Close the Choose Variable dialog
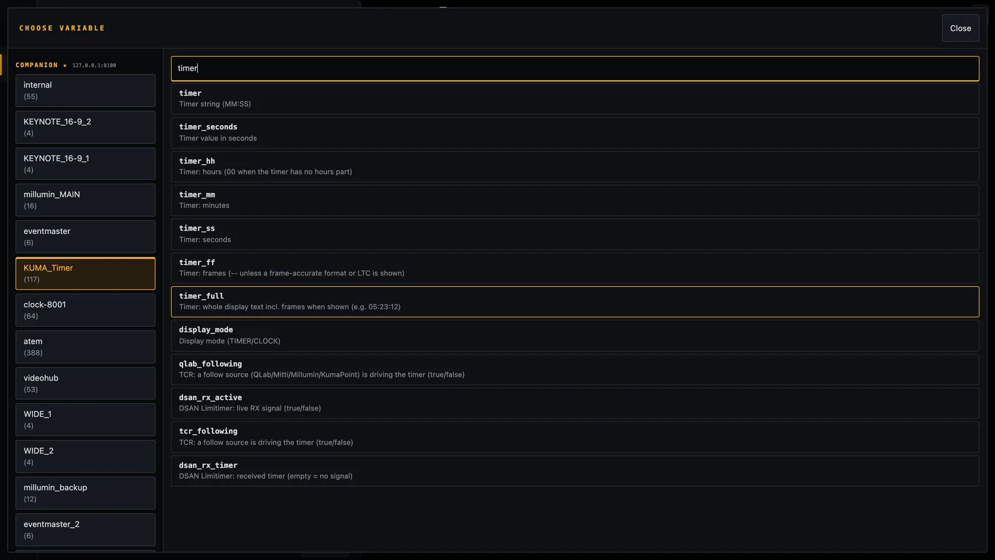The height and width of the screenshot is (560, 995). [x=960, y=28]
